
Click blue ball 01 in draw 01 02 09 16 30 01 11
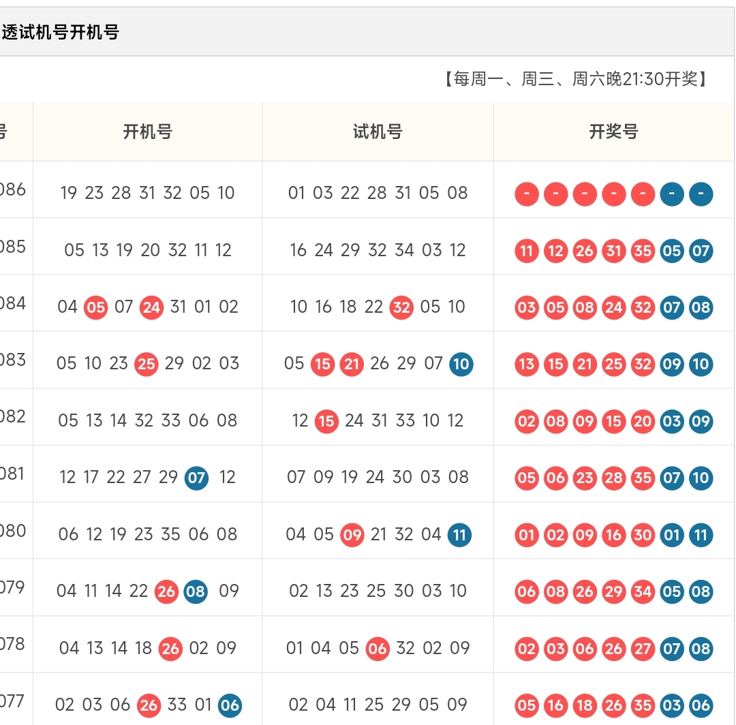[x=672, y=535]
